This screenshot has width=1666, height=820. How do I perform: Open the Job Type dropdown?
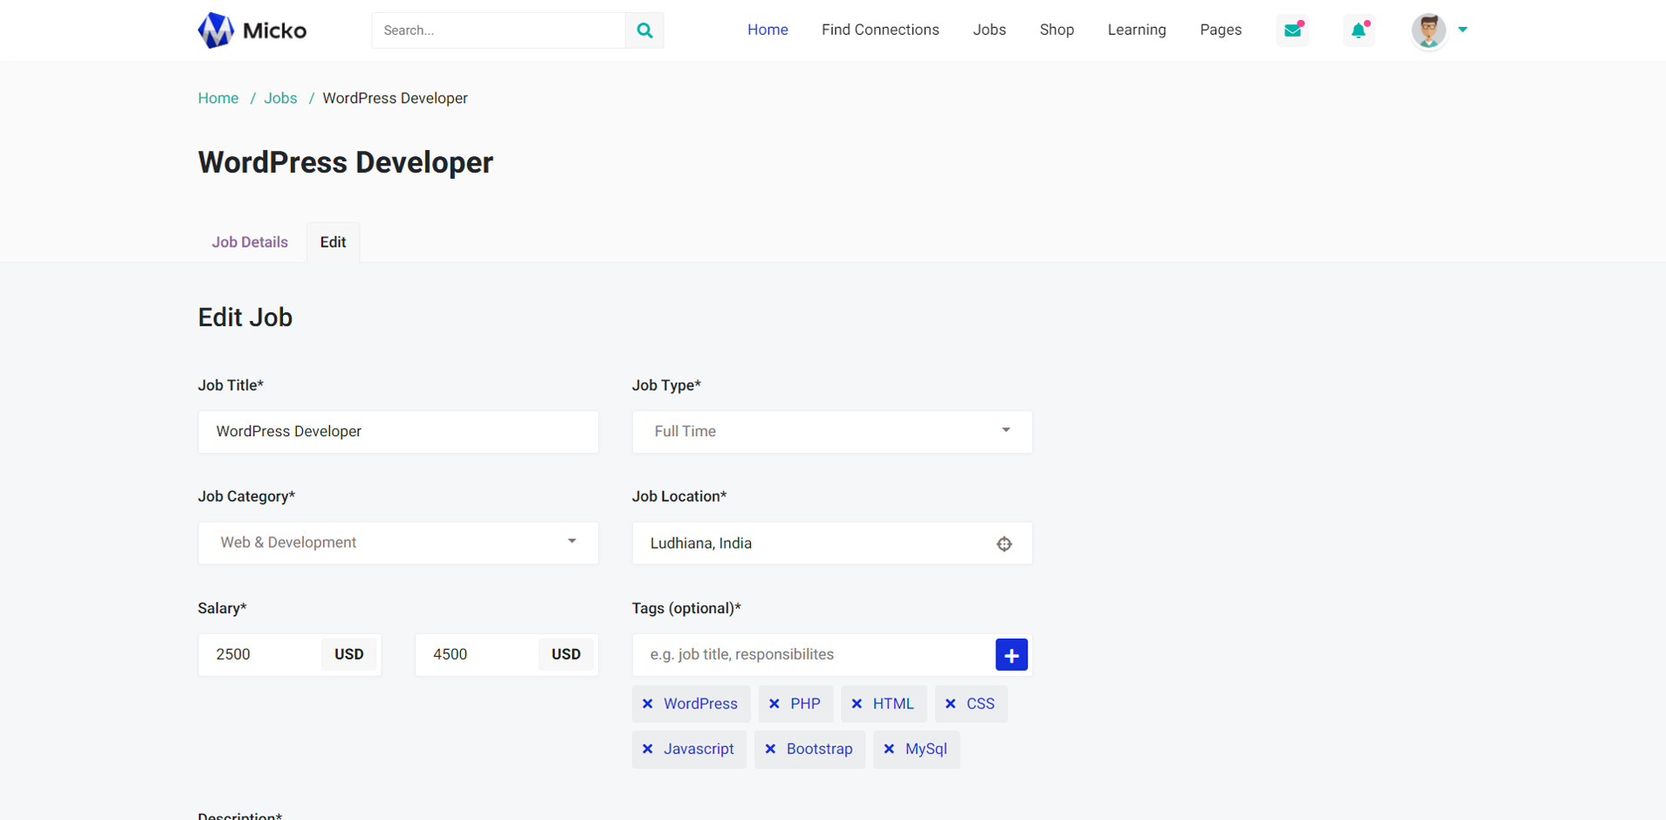[x=831, y=432]
